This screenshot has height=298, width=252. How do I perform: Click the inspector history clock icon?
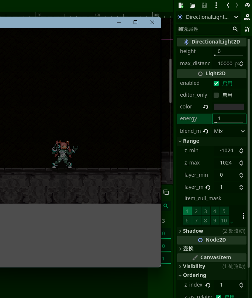[x=247, y=5]
